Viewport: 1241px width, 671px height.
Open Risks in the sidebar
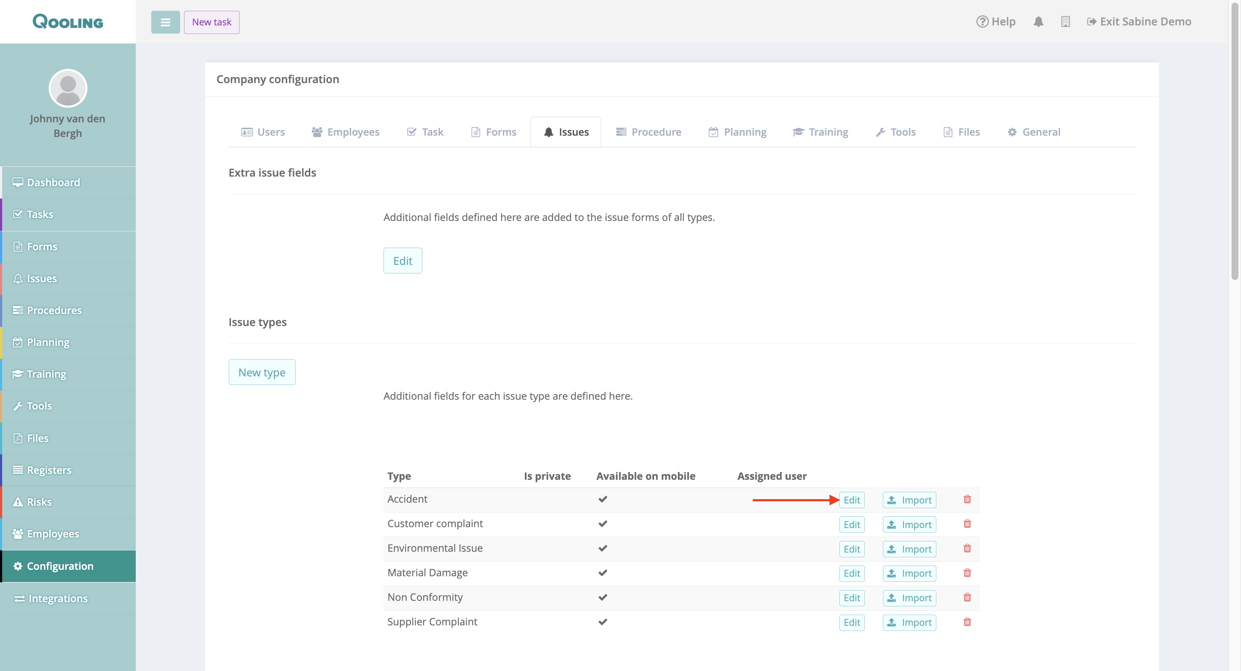[x=39, y=502]
